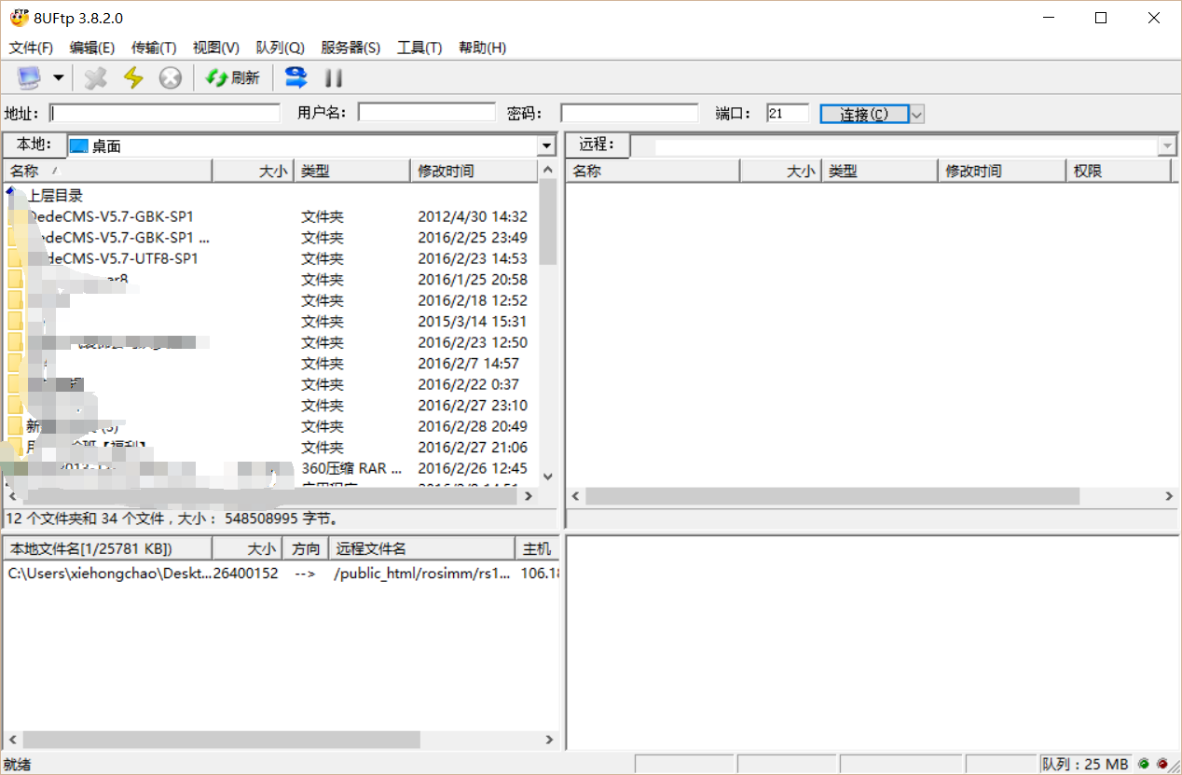The image size is (1182, 775).
Task: Open the 队列(Q) menu
Action: [280, 48]
